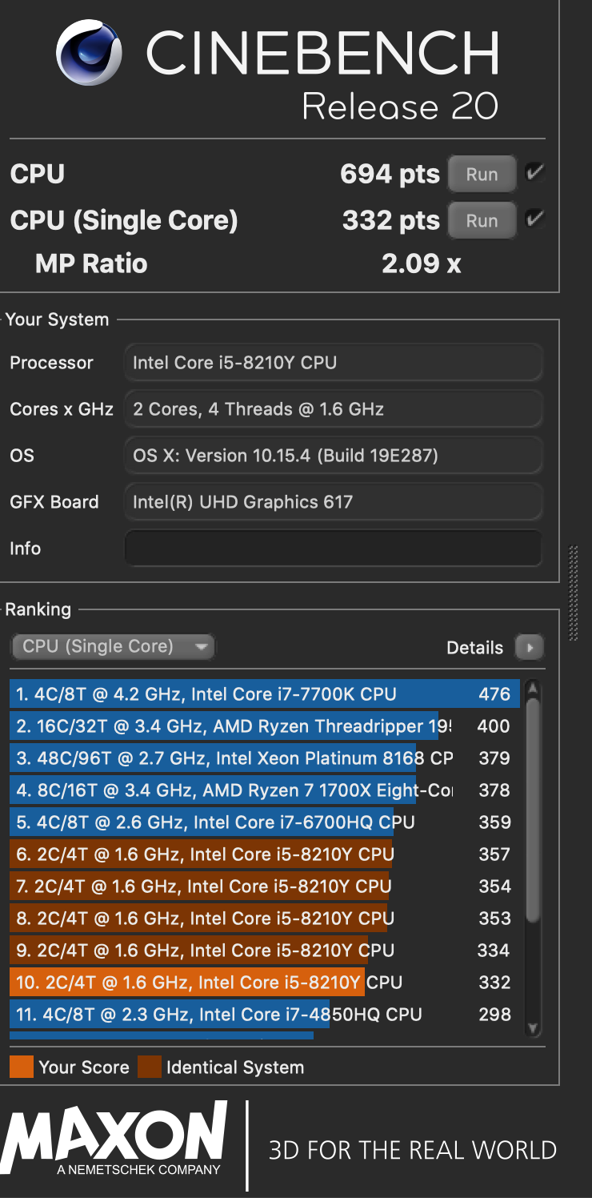Click the panel resize grip handle

[x=573, y=593]
